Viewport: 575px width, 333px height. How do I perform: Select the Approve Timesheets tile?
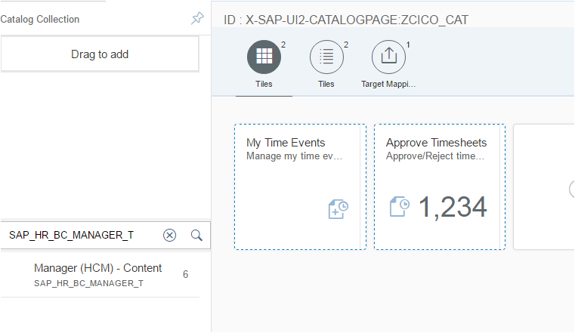click(440, 187)
